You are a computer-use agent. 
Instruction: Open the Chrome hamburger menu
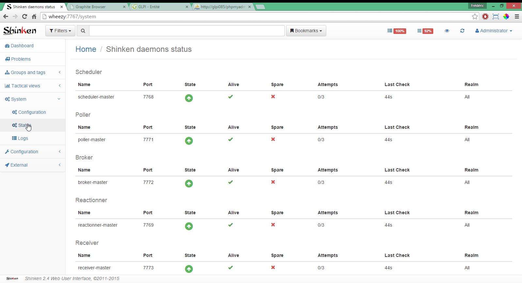(x=517, y=16)
